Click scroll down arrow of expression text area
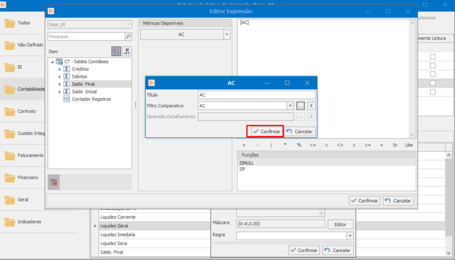The height and width of the screenshot is (260, 455). [412, 135]
